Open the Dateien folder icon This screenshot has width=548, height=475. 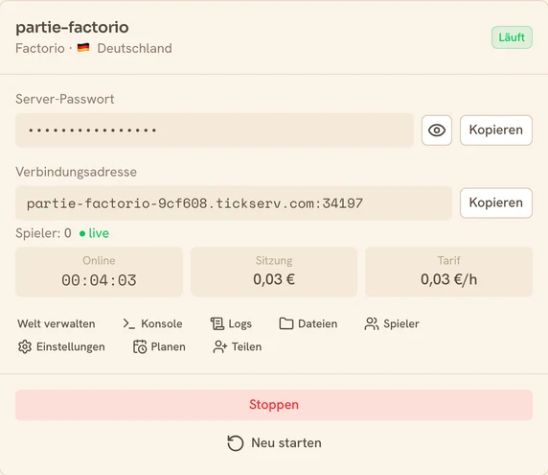pyautogui.click(x=286, y=323)
